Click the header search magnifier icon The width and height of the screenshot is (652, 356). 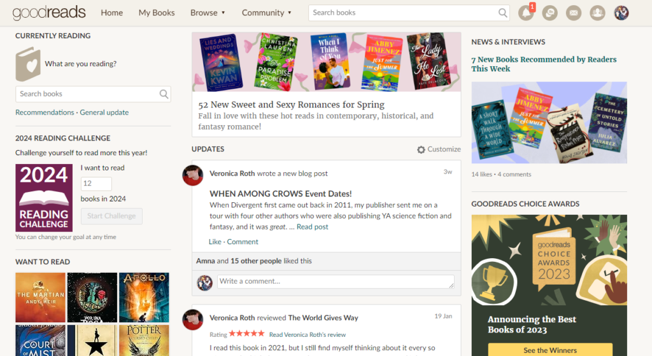502,13
